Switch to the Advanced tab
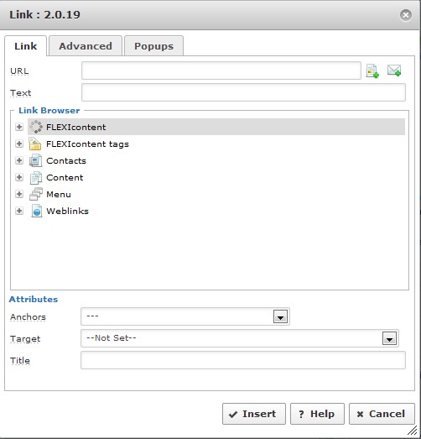 tap(86, 46)
